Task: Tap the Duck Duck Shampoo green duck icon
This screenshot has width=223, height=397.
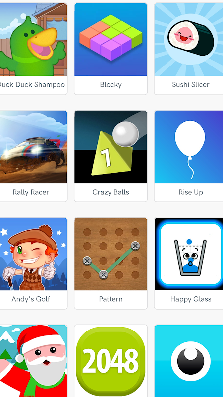Action: (x=33, y=40)
